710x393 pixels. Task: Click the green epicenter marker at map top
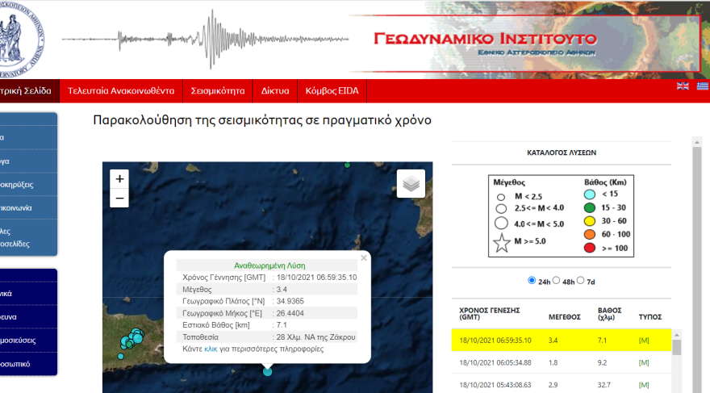point(347,165)
